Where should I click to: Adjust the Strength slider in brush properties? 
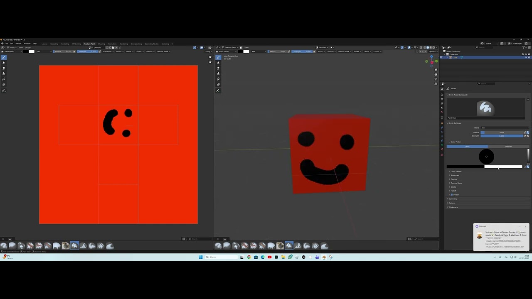pos(502,136)
